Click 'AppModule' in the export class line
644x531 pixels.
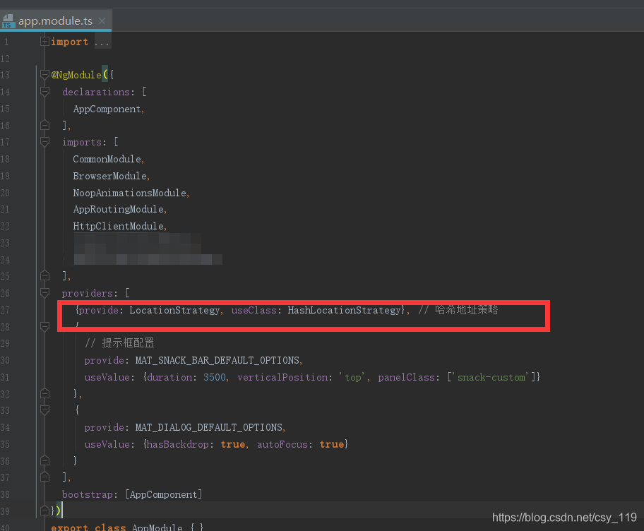tap(157, 527)
